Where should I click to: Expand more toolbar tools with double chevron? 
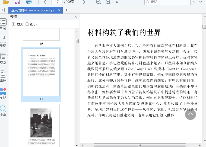(x=117, y=2)
